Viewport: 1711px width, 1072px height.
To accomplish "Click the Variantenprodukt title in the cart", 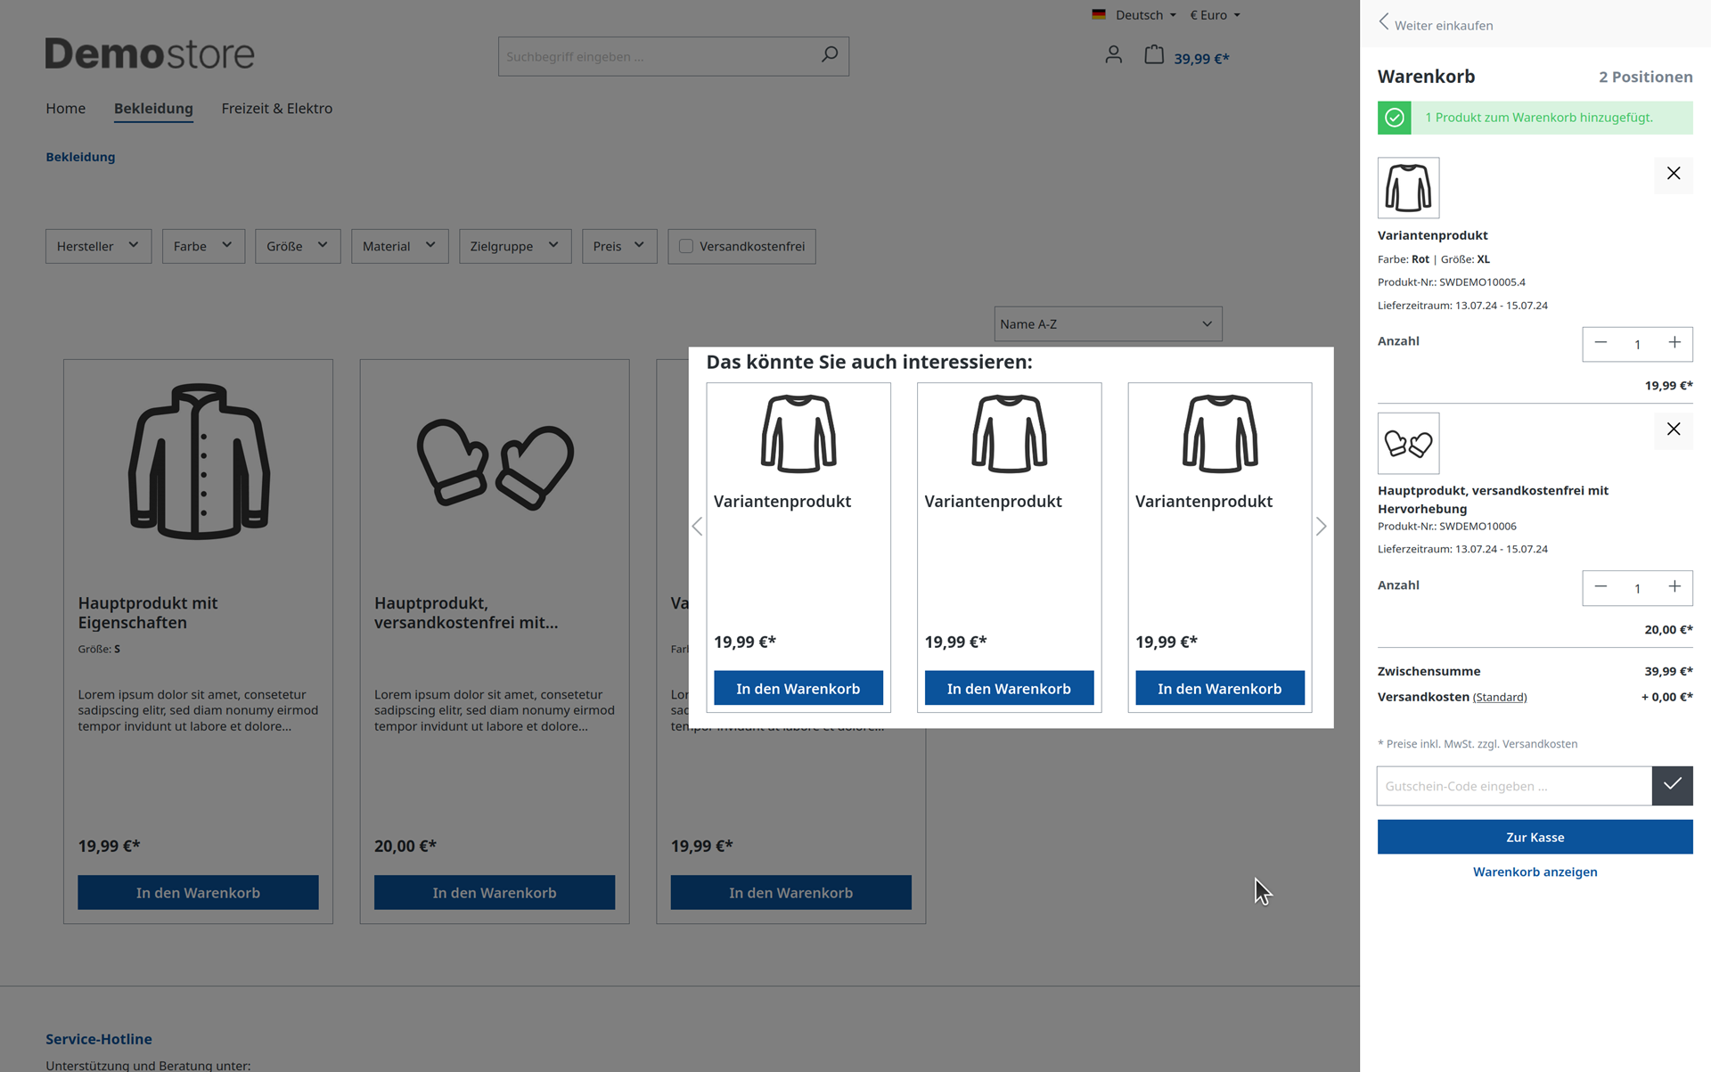I will click(x=1432, y=235).
